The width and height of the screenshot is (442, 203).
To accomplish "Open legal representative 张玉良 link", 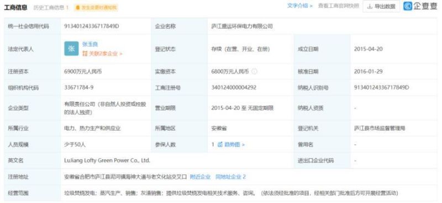I will (x=90, y=44).
